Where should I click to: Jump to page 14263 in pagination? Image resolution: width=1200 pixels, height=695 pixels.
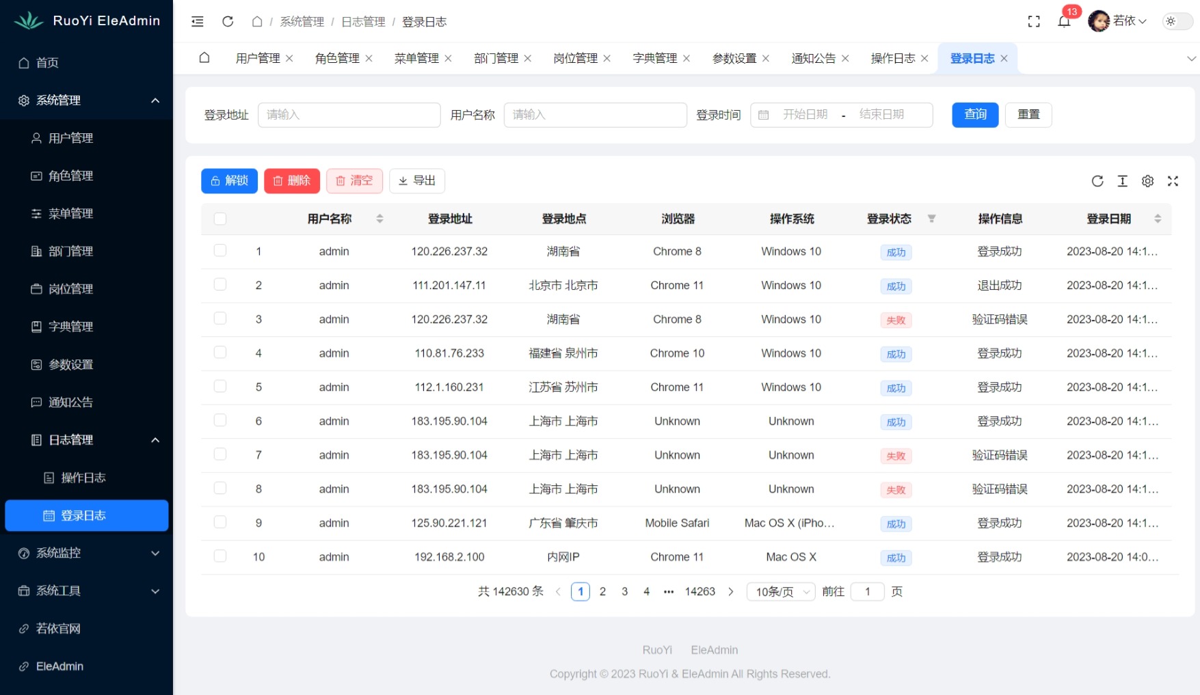[700, 591]
